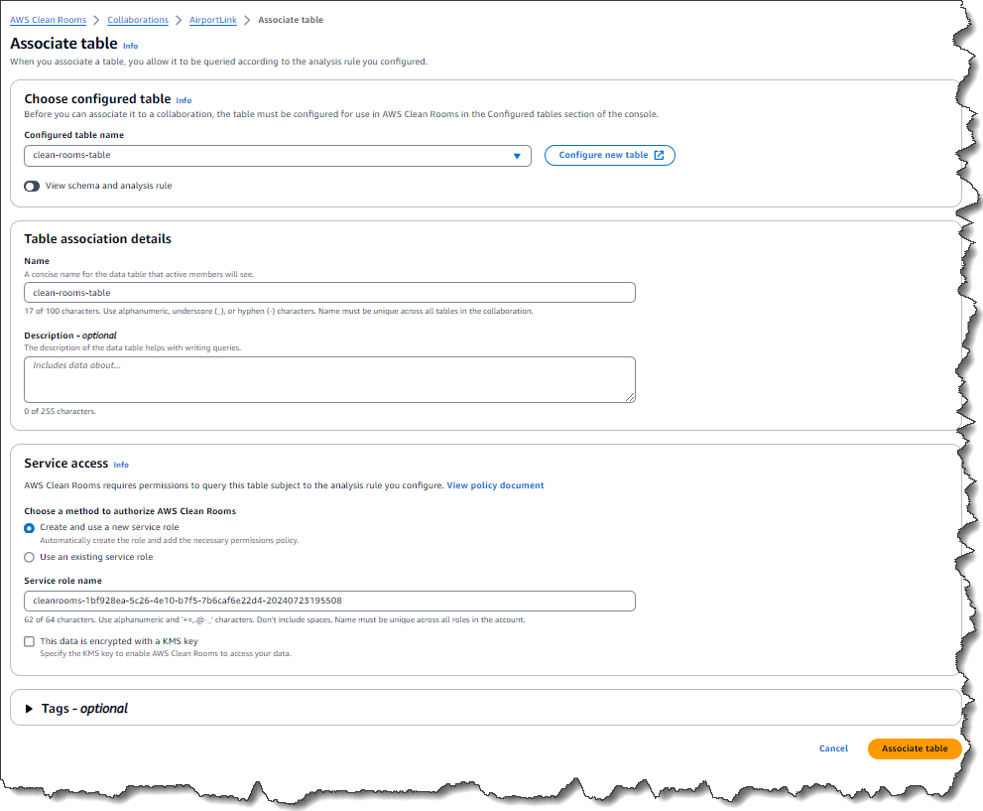Go to AWS Clean Rooms breadcrumb
This screenshot has width=983, height=811.
(48, 20)
